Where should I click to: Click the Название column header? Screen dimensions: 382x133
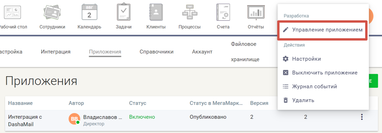coord(21,103)
